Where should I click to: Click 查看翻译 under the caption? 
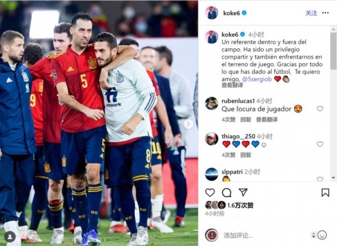[x=233, y=85]
